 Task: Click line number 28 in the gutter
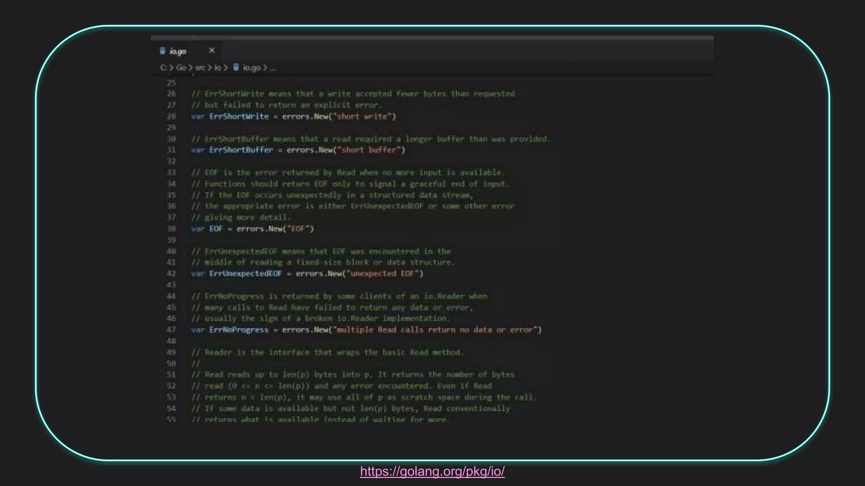coord(171,116)
